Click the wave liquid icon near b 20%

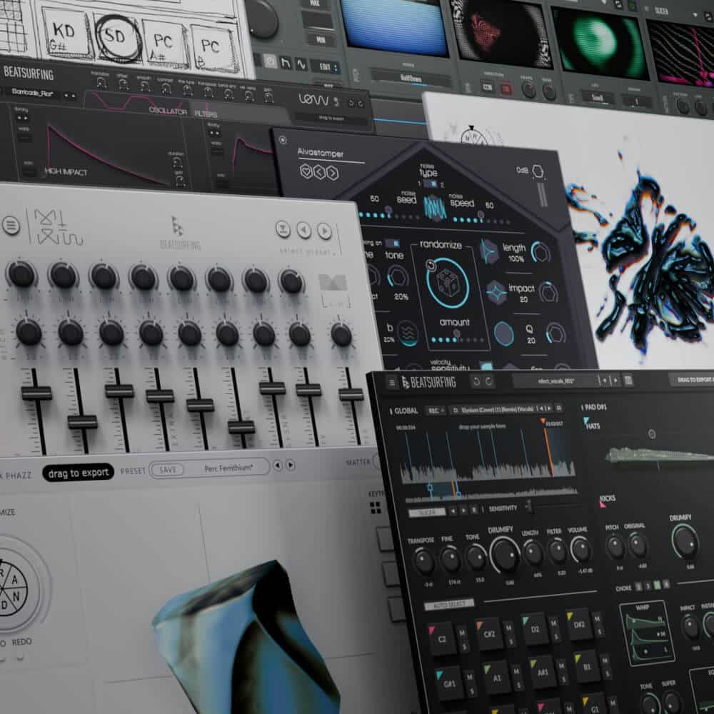click(408, 333)
